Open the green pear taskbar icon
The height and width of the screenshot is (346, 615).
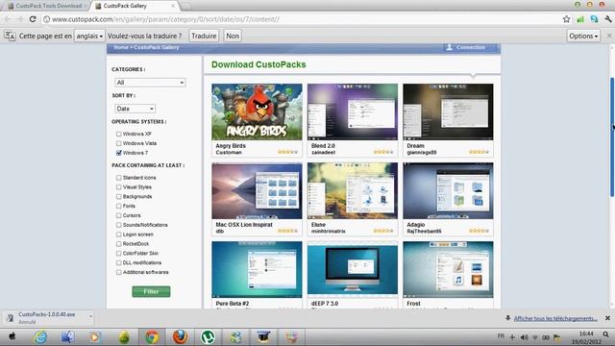click(x=124, y=337)
